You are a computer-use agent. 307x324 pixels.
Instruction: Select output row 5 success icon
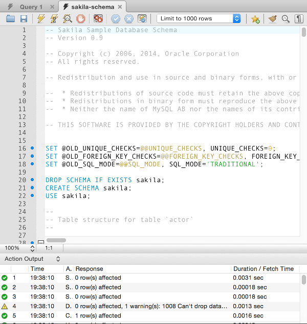tap(5, 316)
